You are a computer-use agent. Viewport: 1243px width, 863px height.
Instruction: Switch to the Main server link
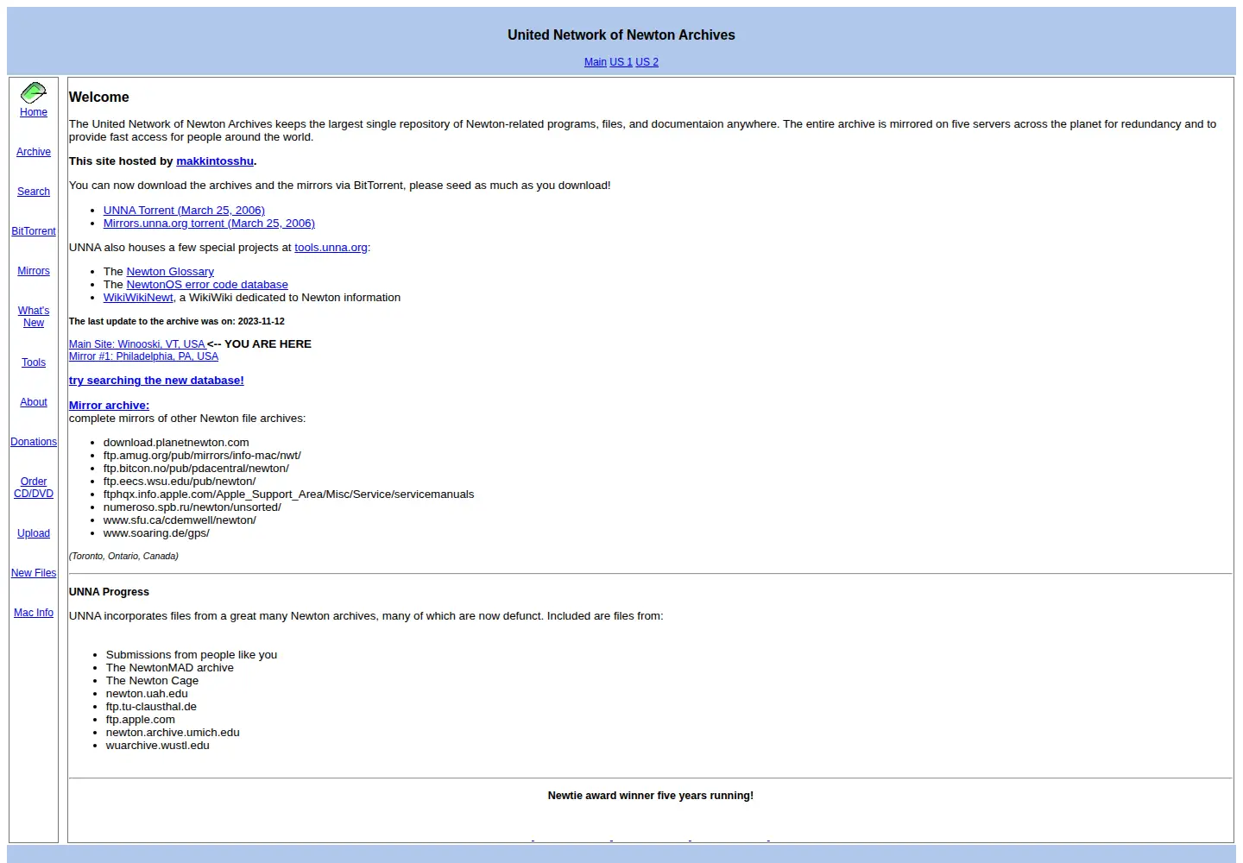point(596,62)
